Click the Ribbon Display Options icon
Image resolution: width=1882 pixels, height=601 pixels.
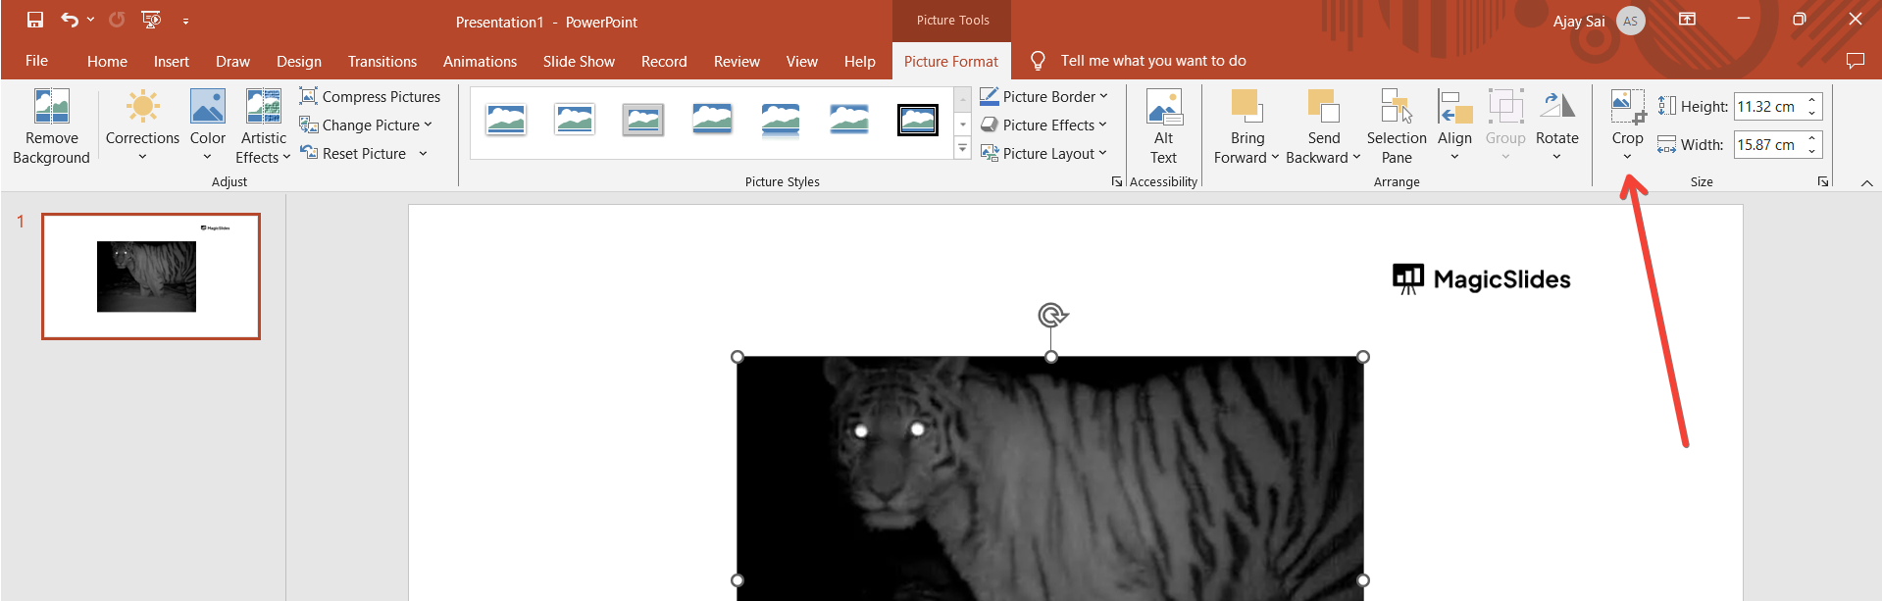click(x=1688, y=20)
